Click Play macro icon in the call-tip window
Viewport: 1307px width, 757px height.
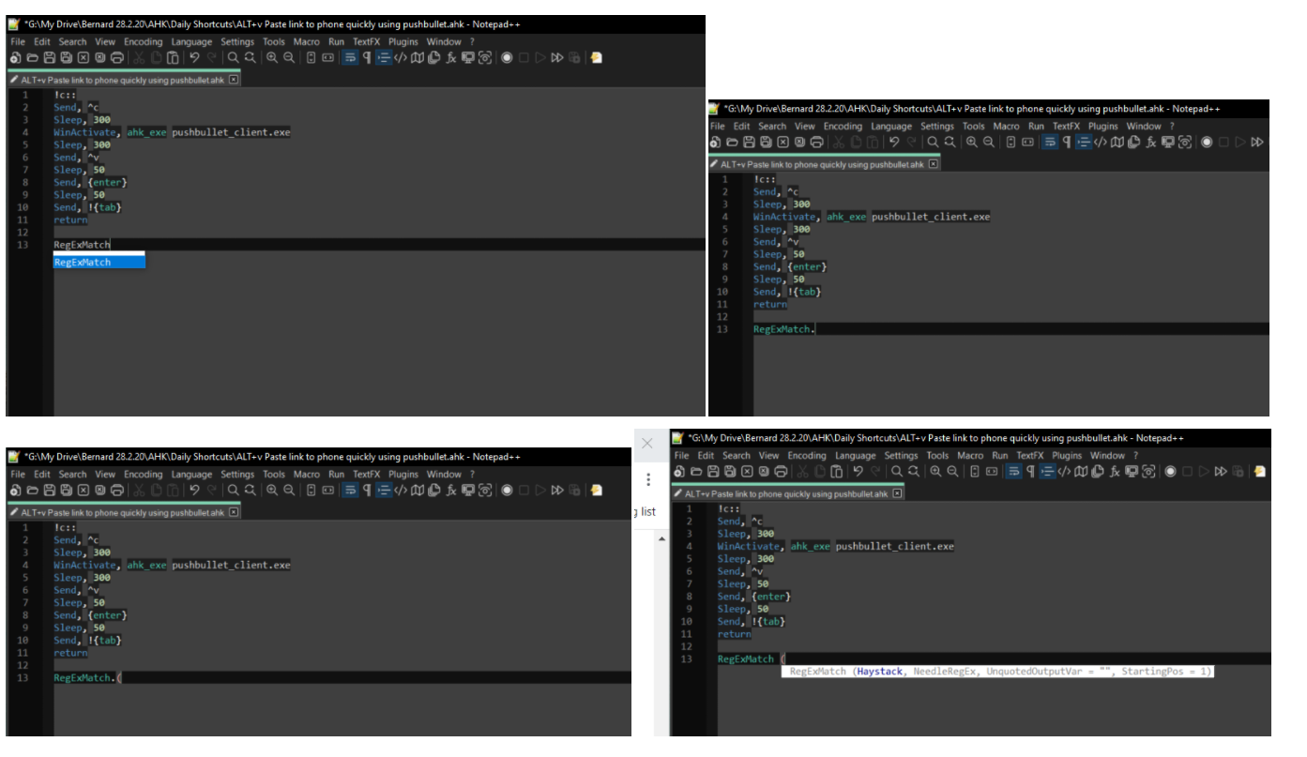click(x=1204, y=471)
